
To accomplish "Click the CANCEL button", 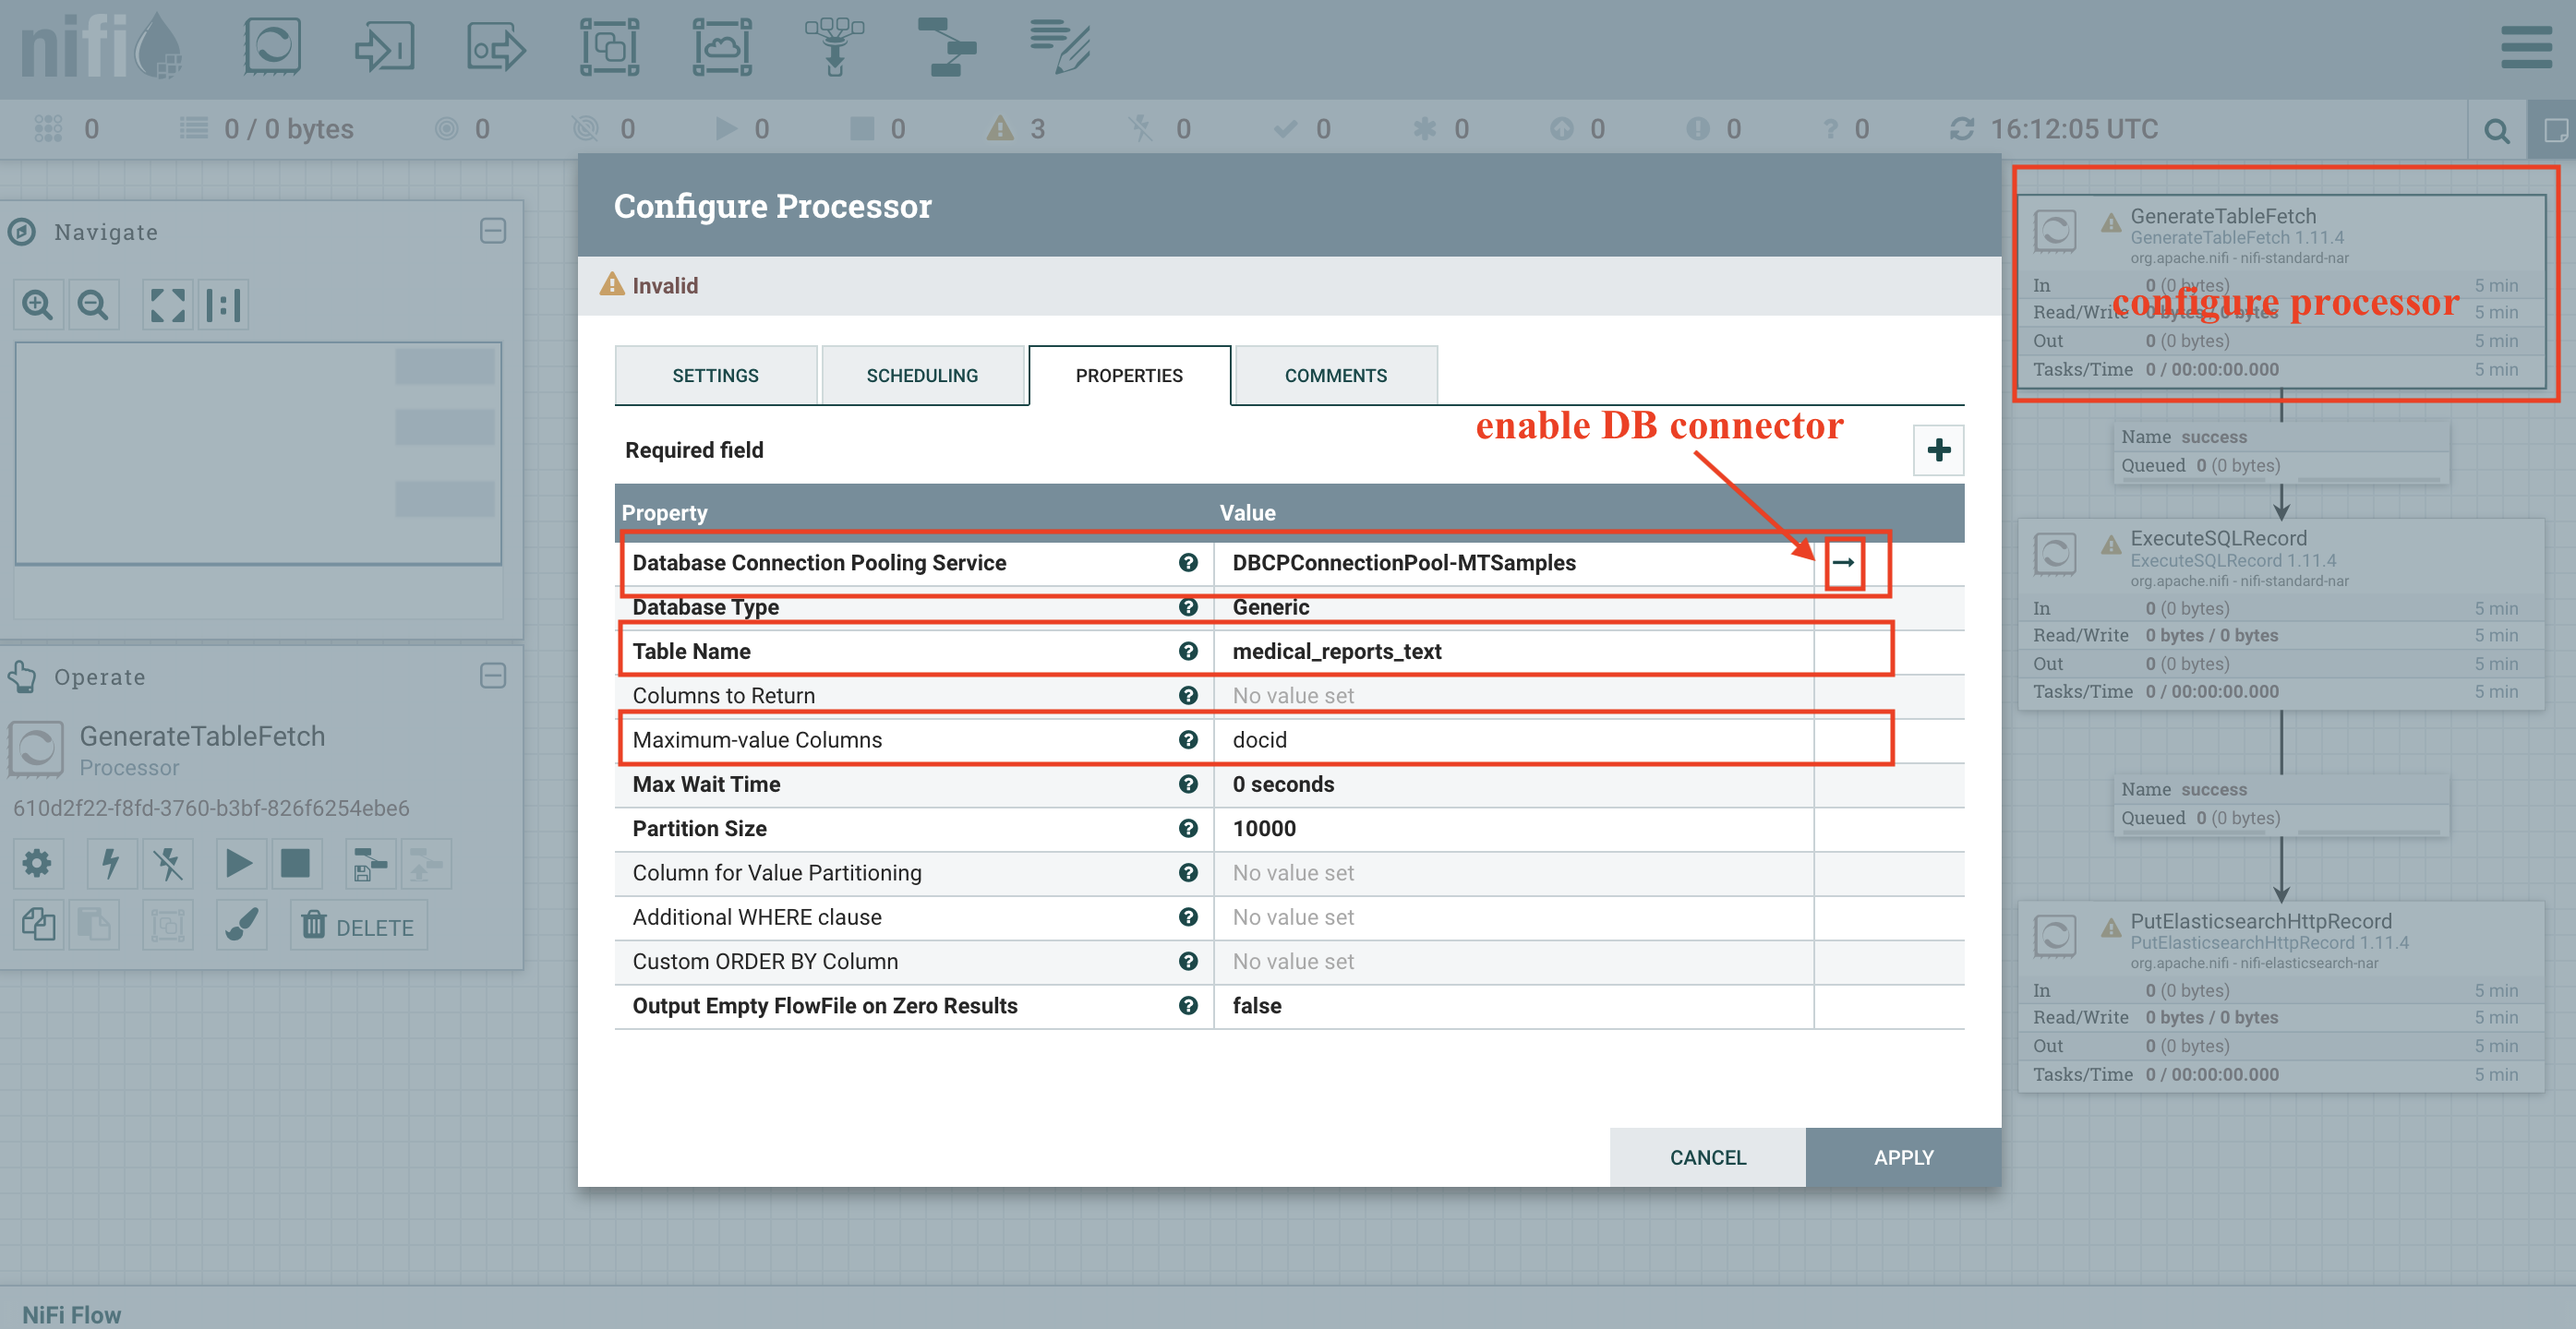I will (x=1708, y=1157).
